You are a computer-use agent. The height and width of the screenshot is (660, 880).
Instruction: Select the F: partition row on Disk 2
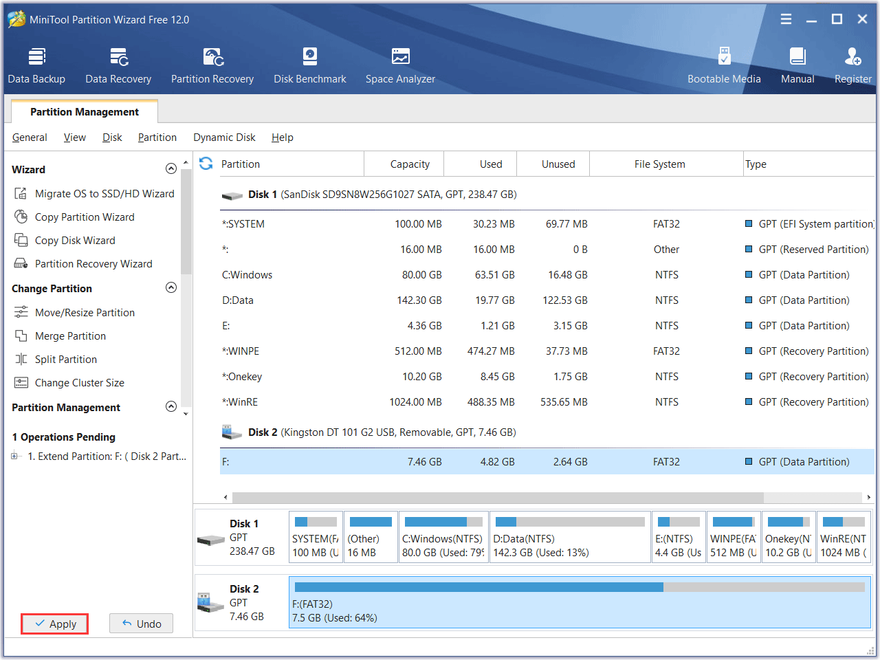[x=547, y=462]
